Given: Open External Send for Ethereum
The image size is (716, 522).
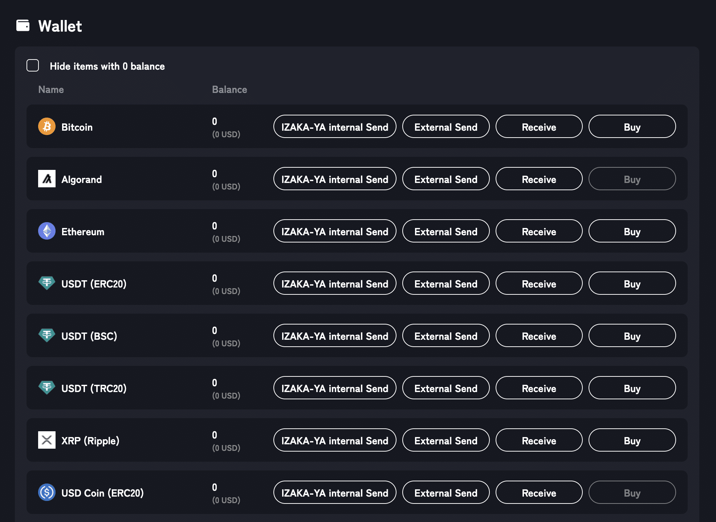Looking at the screenshot, I should (x=446, y=231).
